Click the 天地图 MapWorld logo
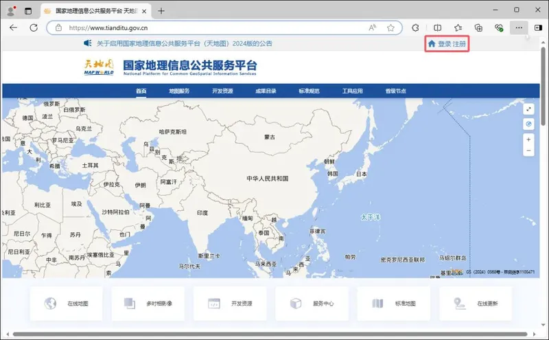The width and height of the screenshot is (549, 340). tap(99, 67)
